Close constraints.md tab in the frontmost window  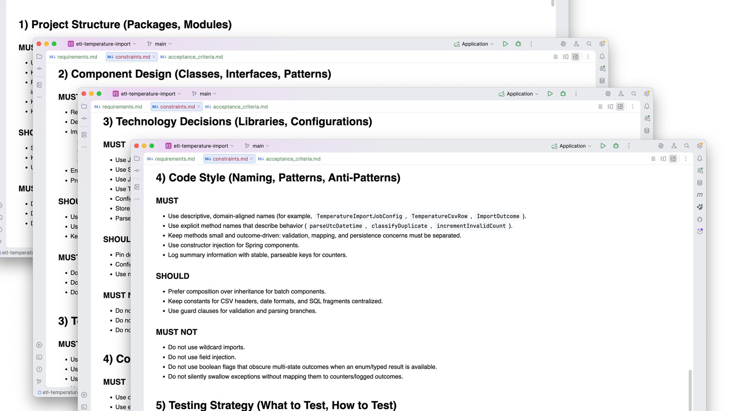(251, 159)
